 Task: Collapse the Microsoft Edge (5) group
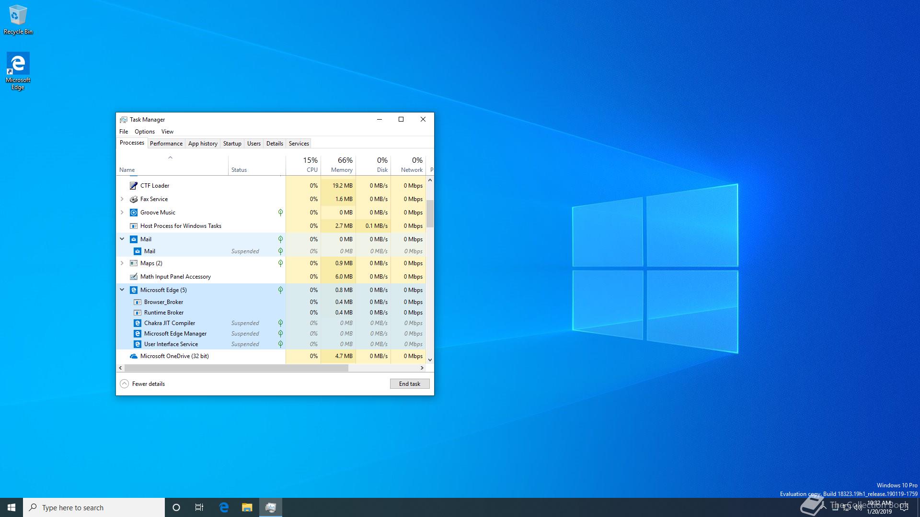click(x=122, y=290)
